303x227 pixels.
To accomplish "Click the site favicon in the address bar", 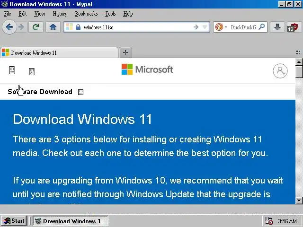I will pyautogui.click(x=69, y=27).
